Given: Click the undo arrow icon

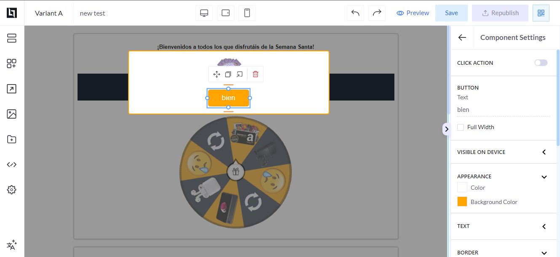Looking at the screenshot, I should (x=355, y=13).
